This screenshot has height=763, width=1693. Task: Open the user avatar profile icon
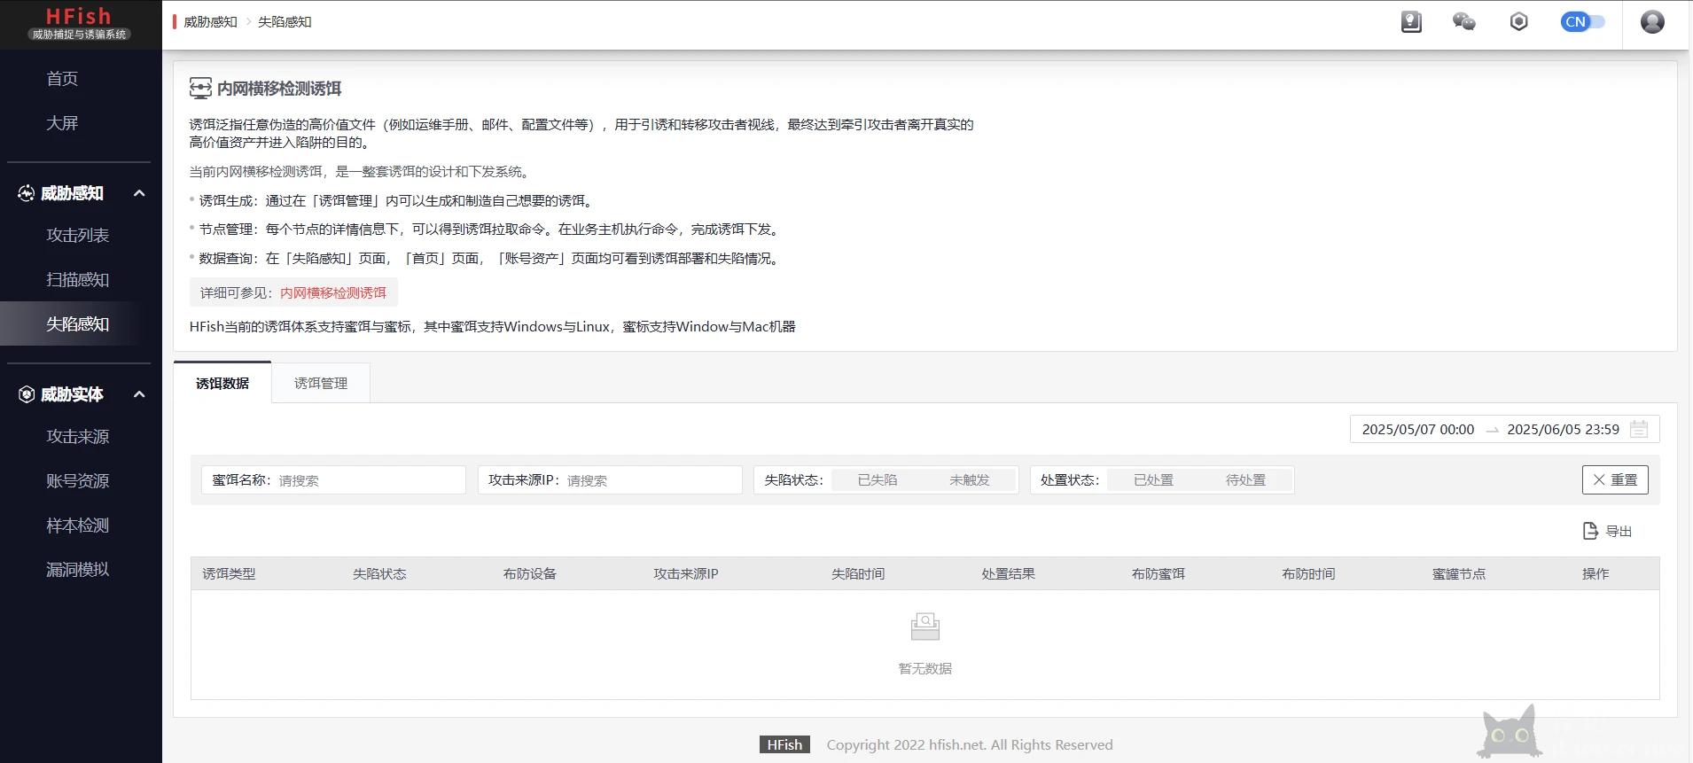[x=1651, y=22]
